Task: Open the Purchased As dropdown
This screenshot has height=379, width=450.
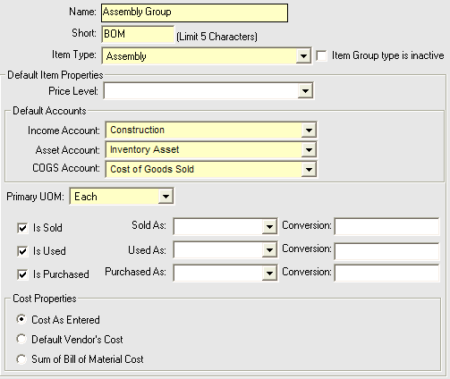Action: pyautogui.click(x=269, y=273)
